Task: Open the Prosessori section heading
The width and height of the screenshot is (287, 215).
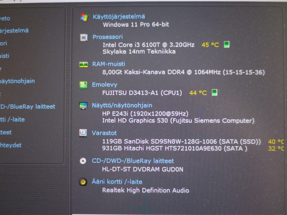Action: point(108,37)
